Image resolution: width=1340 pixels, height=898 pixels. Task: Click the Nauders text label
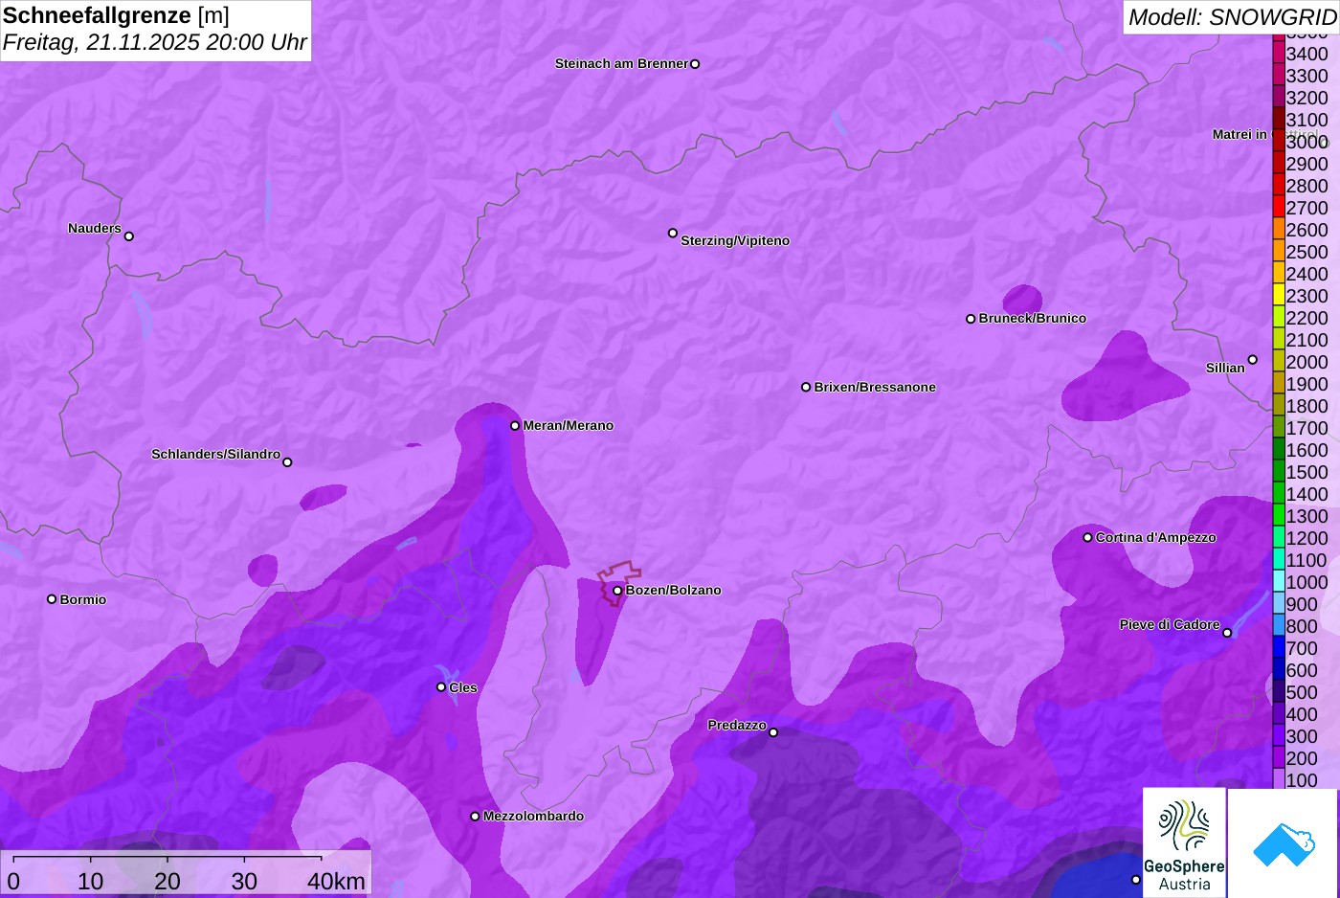(95, 229)
